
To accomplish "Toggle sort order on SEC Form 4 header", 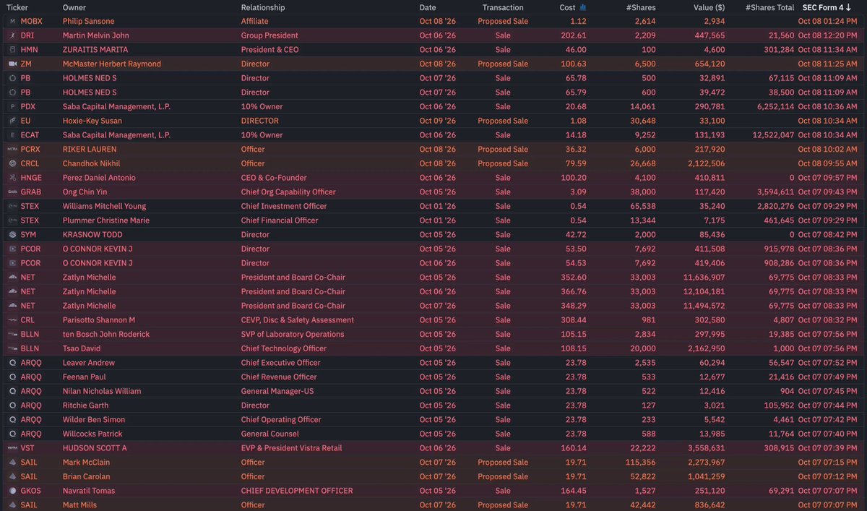I will pos(827,7).
